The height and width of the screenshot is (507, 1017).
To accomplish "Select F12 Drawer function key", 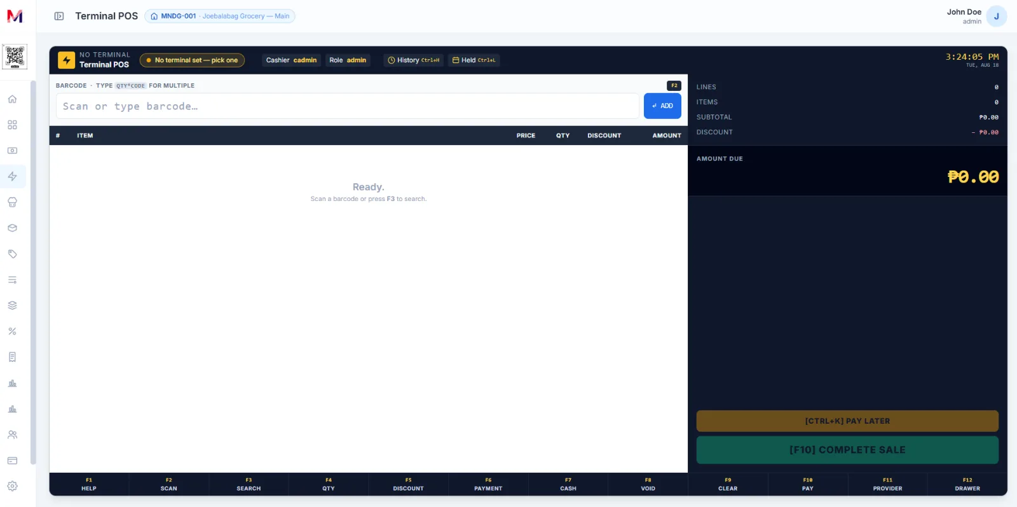I will [967, 484].
